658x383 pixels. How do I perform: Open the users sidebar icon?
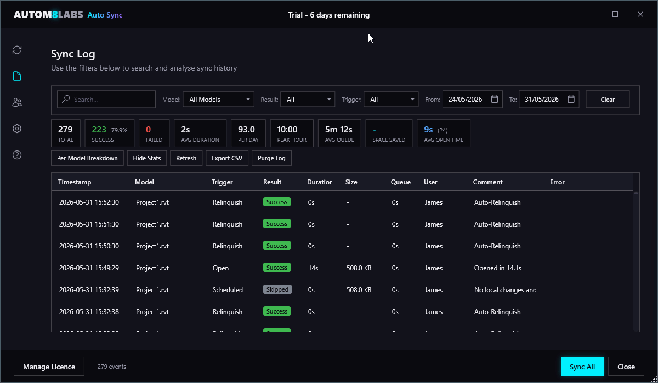coord(17,102)
